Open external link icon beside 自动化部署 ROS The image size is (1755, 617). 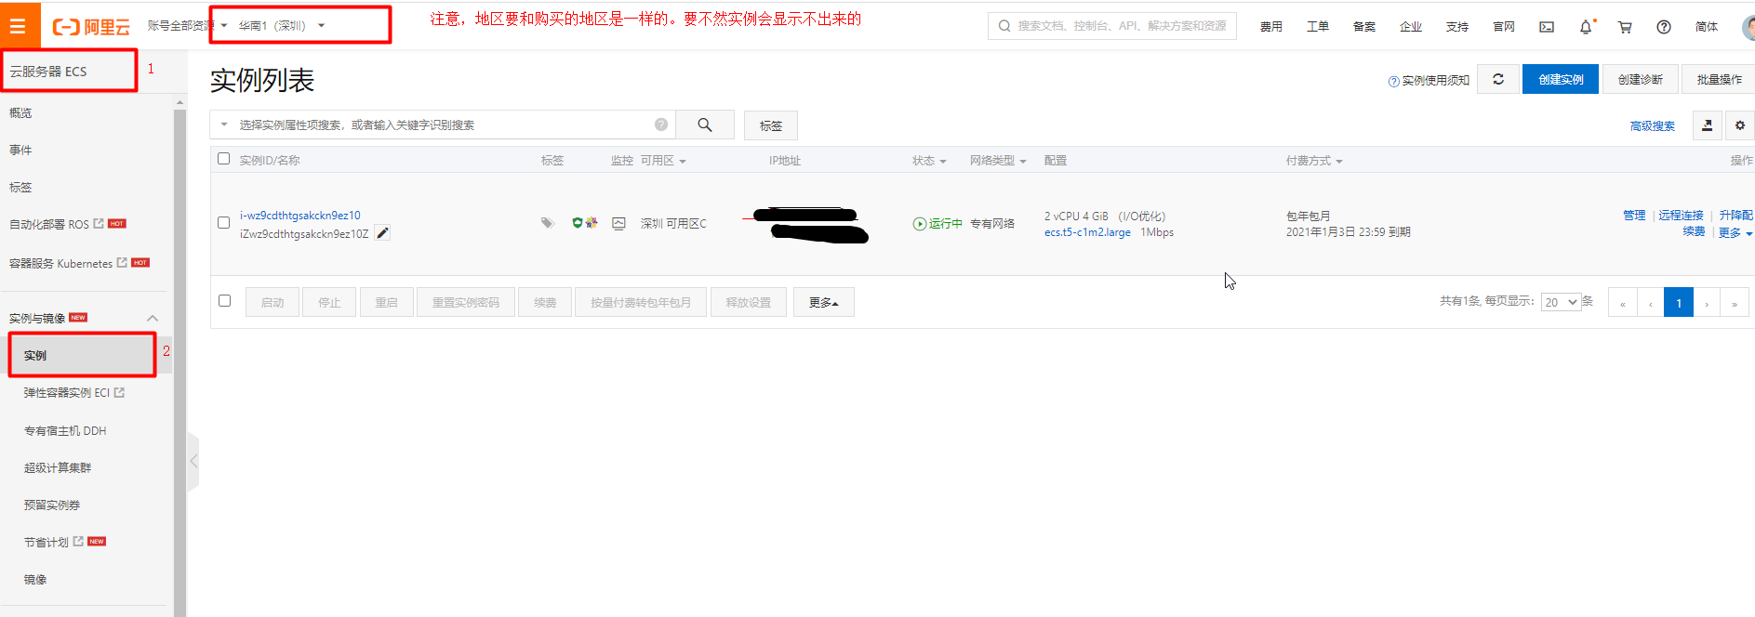pos(99,224)
